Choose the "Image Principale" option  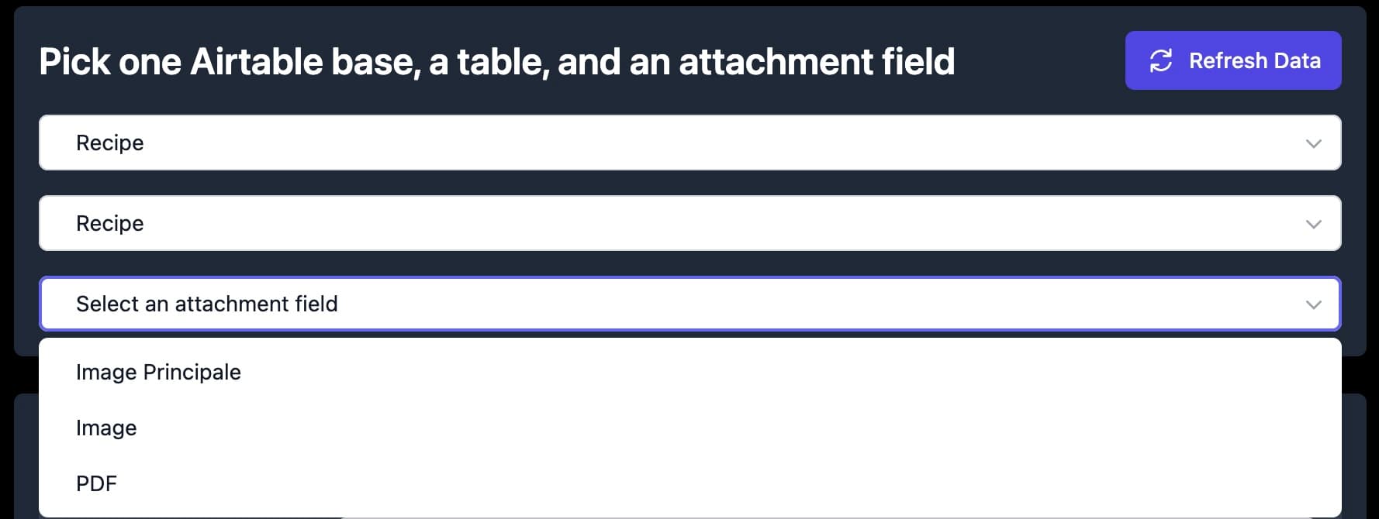click(x=158, y=373)
